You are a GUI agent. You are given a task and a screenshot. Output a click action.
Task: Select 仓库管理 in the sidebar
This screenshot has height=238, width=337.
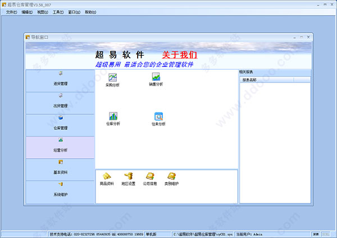click(60, 125)
